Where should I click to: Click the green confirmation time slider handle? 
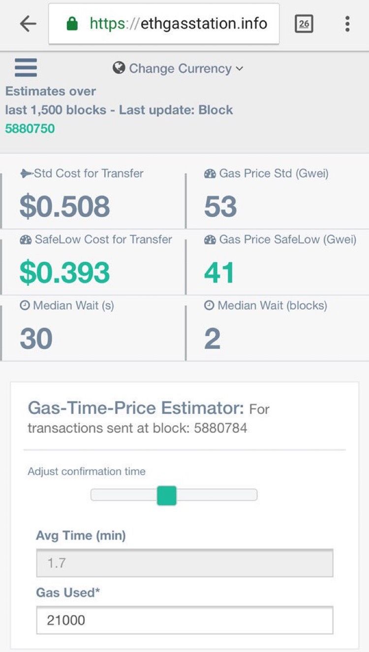tap(166, 495)
